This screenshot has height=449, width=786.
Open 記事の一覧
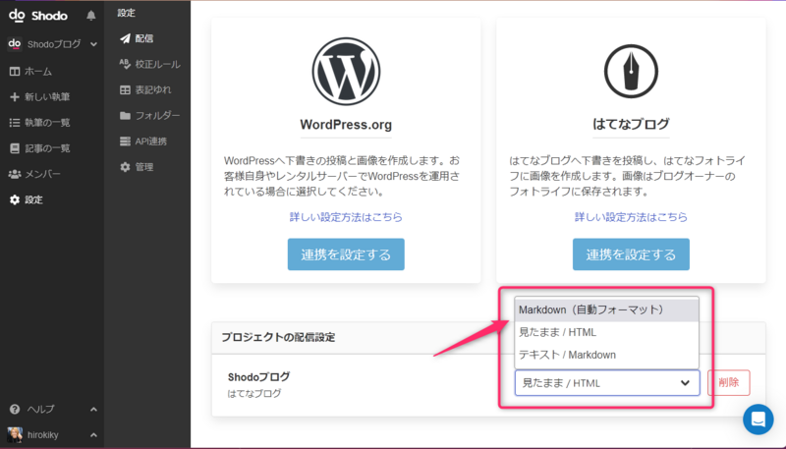47,148
